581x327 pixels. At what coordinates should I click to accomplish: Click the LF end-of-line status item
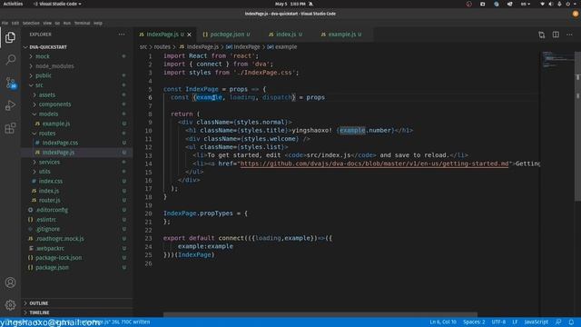[515, 322]
